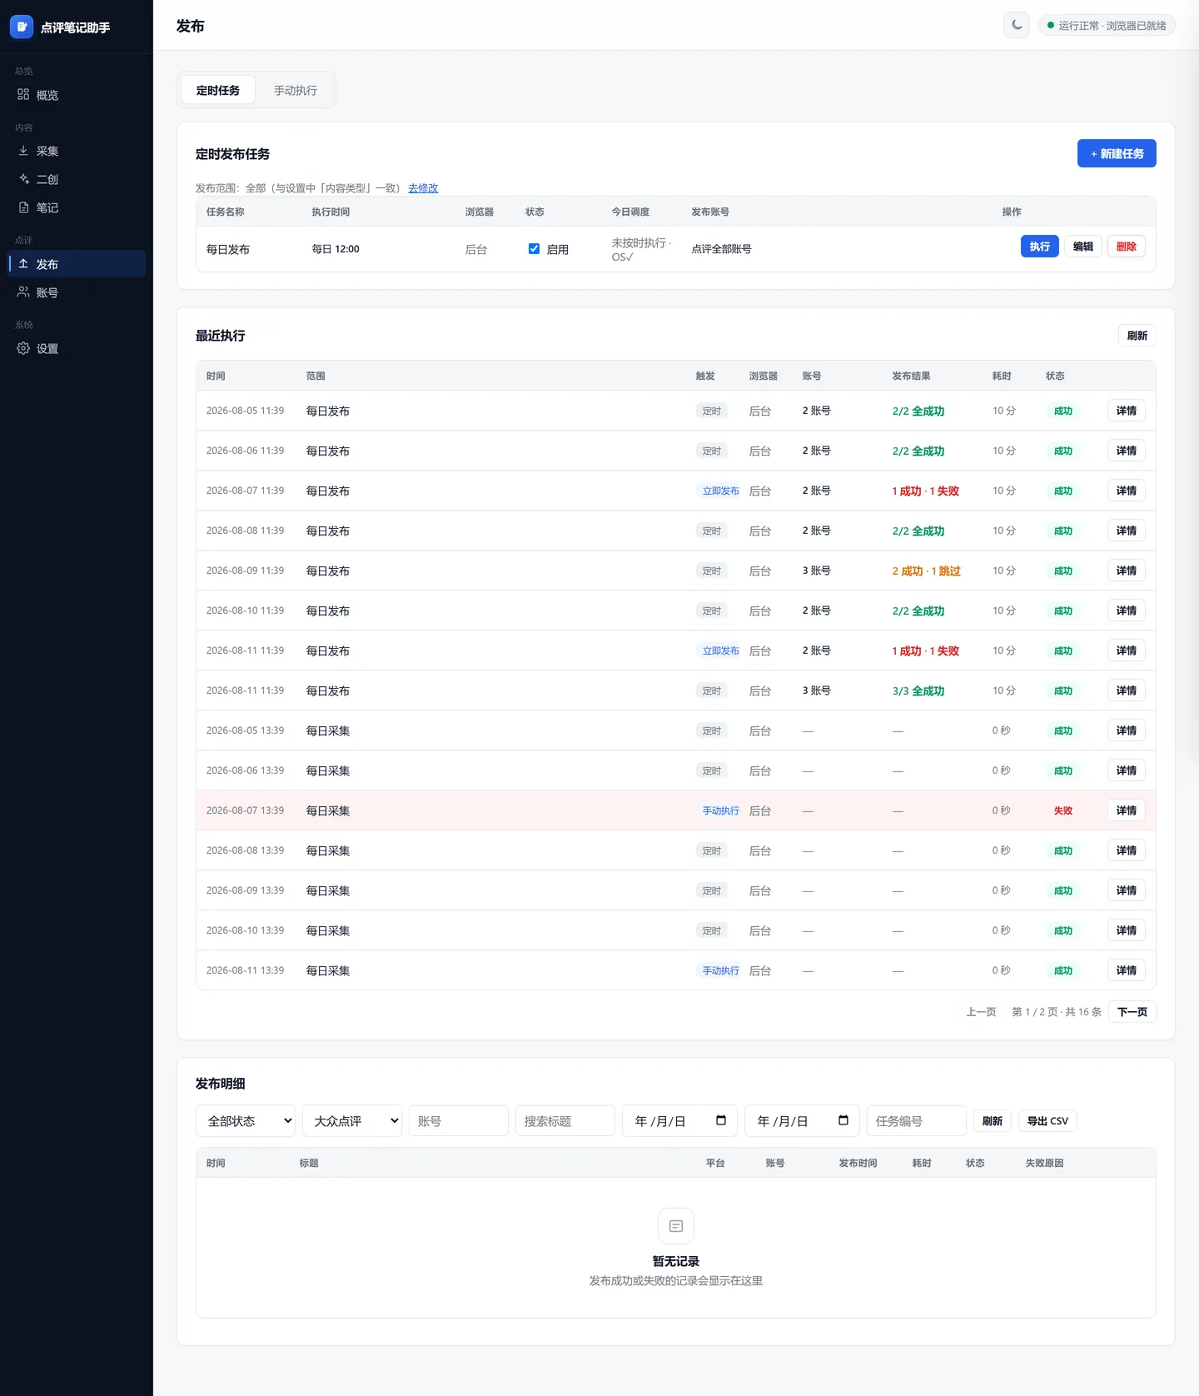This screenshot has width=1199, height=1396.
Task: Click the 每日 12:00 execution time cell
Action: pos(336,249)
